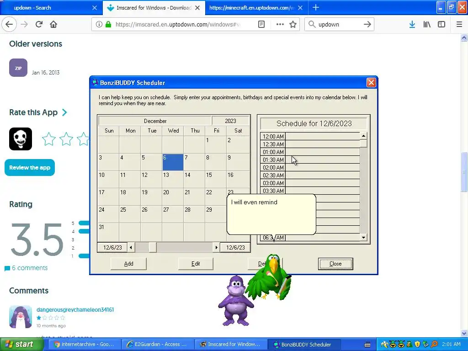Close the BonziBUDDY Scheduler with red X
The image size is (468, 351).
[371, 82]
